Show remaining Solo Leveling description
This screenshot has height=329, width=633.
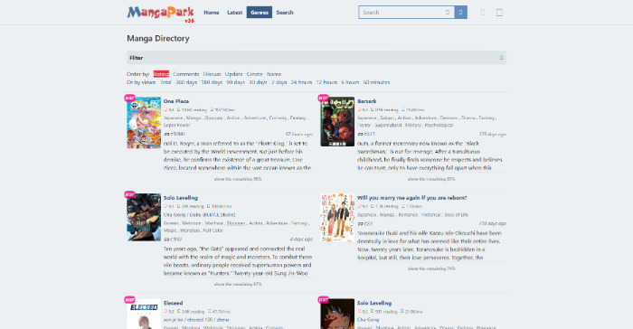click(238, 284)
